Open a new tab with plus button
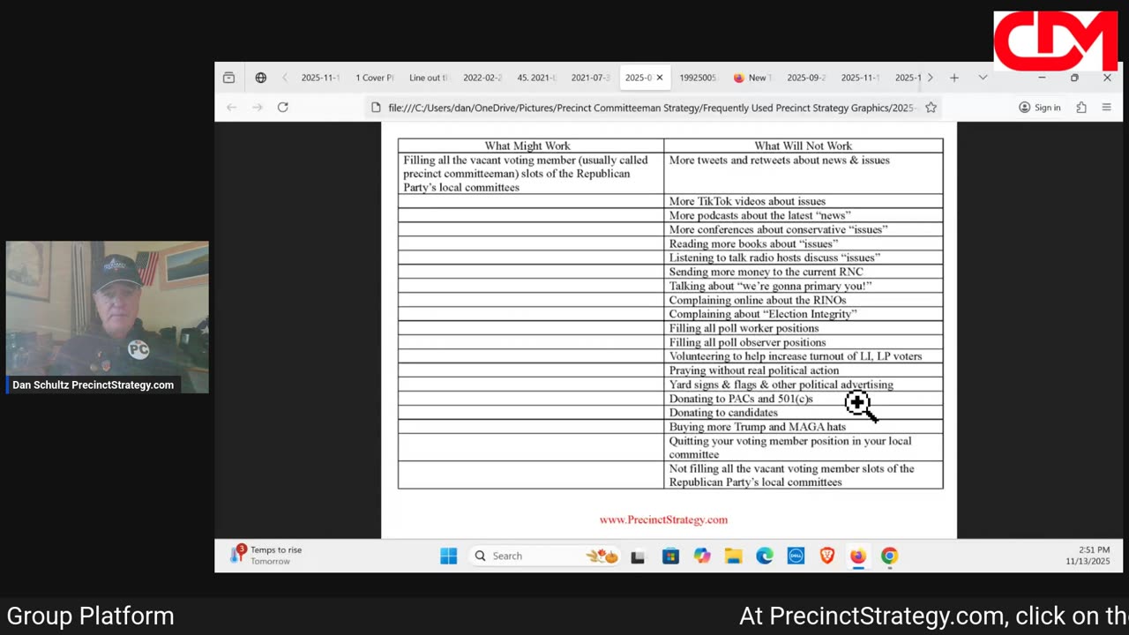Viewport: 1129px width, 635px height. click(953, 78)
